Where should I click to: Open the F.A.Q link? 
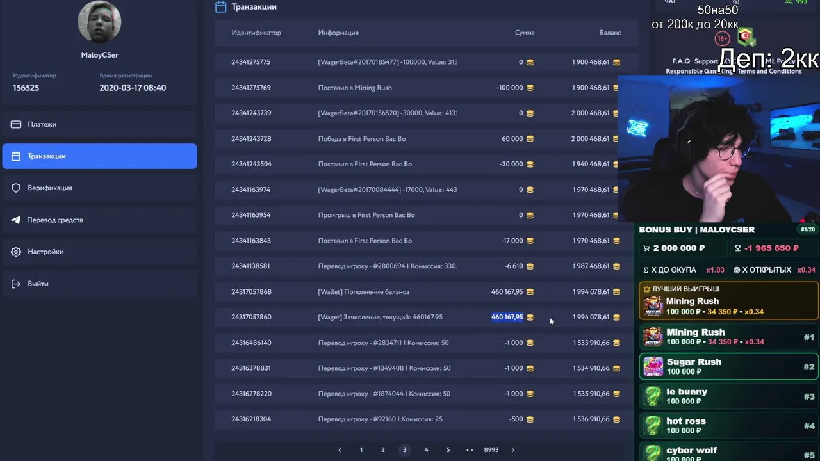coord(681,61)
